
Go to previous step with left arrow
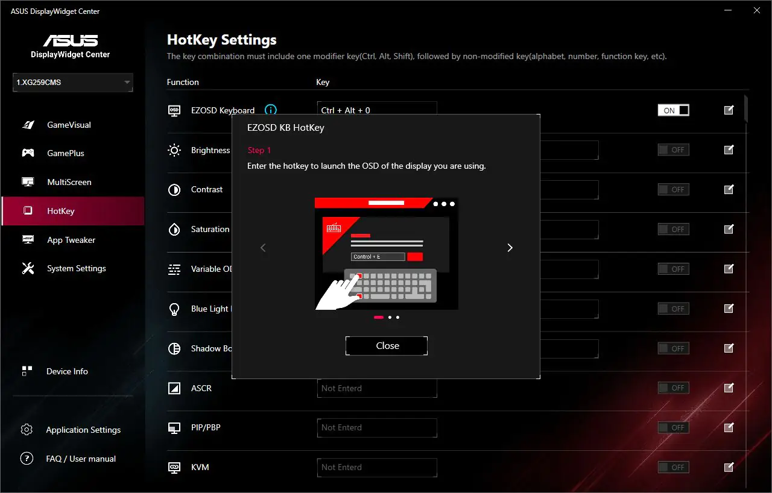point(263,248)
